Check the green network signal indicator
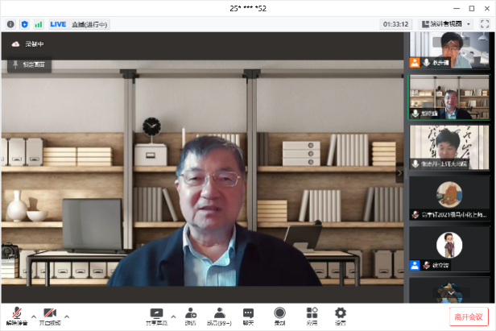The width and height of the screenshot is (496, 331). pyautogui.click(x=38, y=24)
